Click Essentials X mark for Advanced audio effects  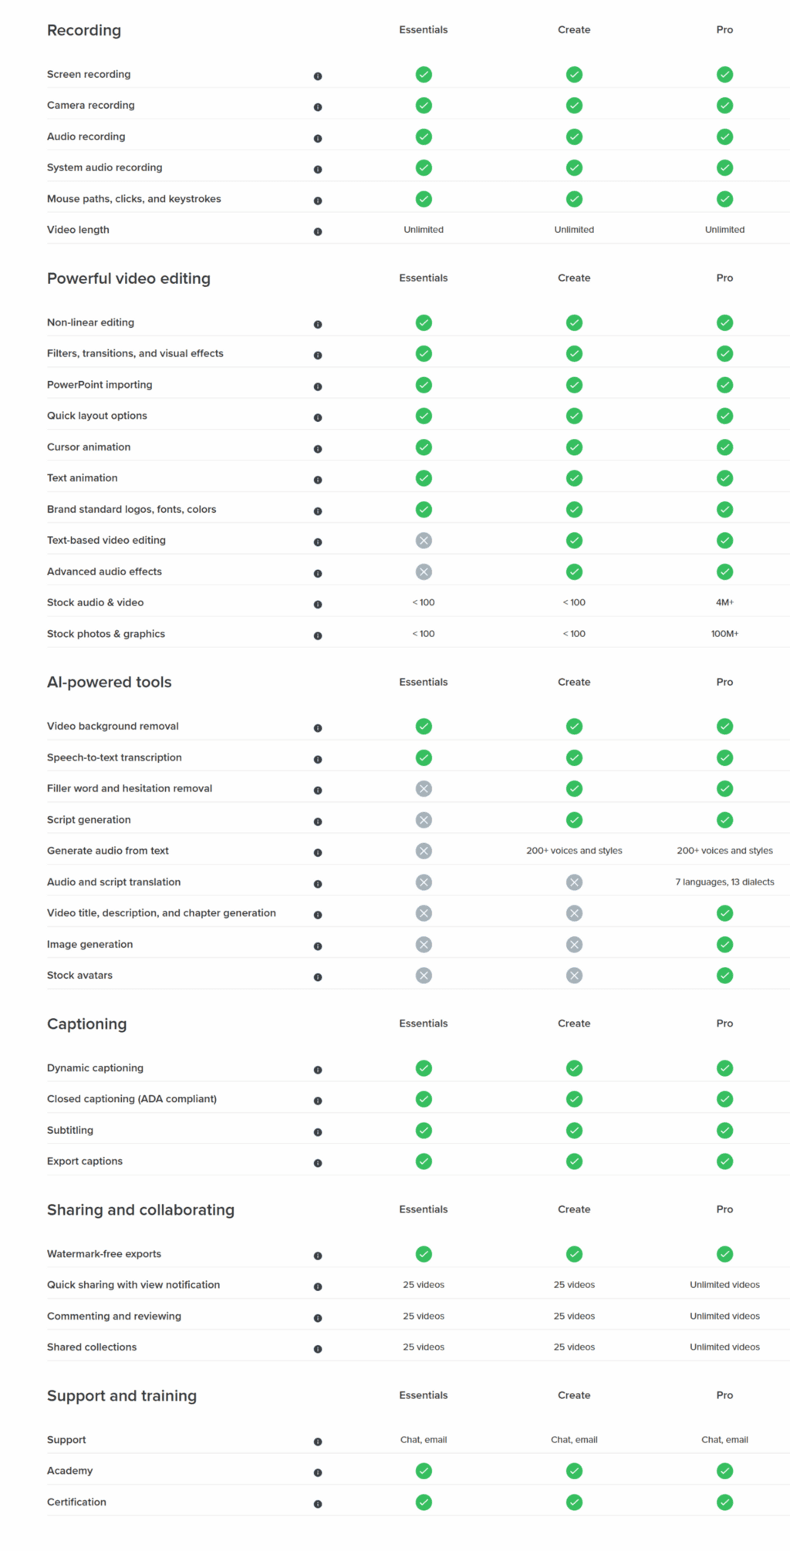(x=424, y=572)
